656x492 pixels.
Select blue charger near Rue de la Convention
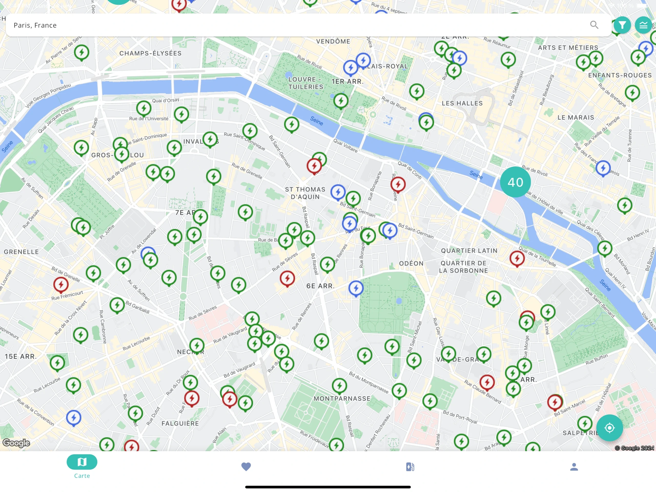coord(74,418)
